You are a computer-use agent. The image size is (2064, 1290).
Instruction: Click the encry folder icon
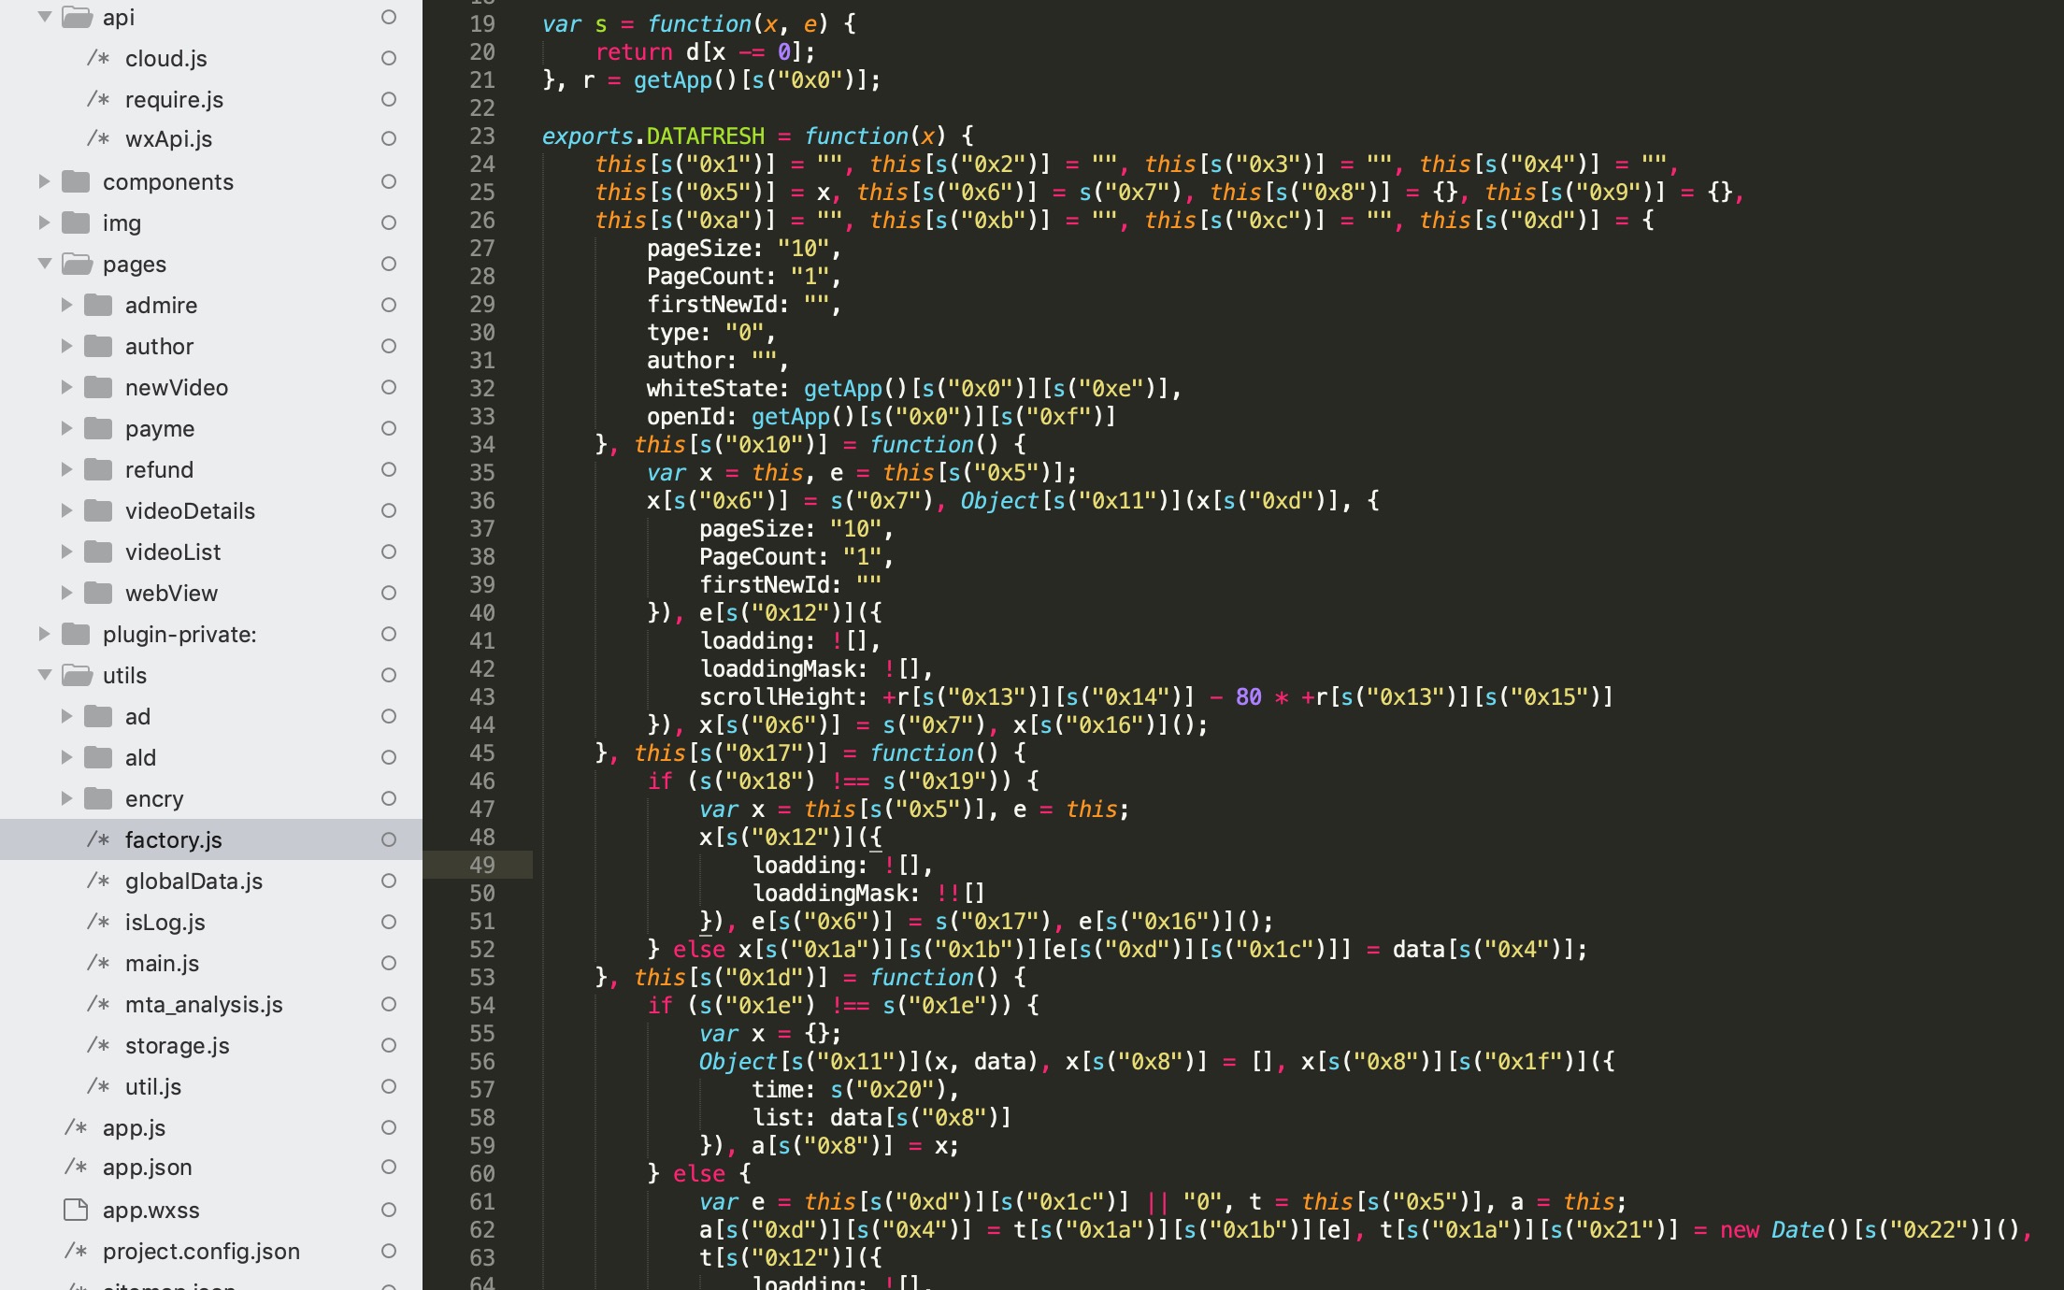click(x=98, y=798)
